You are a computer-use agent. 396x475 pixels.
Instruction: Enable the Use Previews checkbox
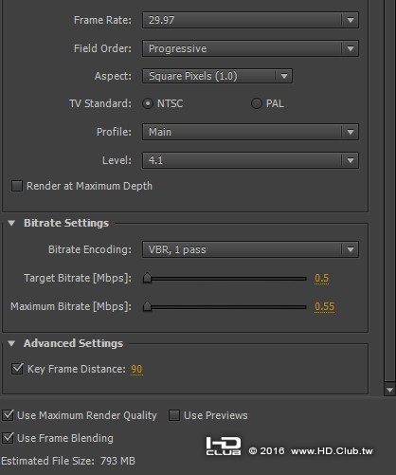coord(174,415)
